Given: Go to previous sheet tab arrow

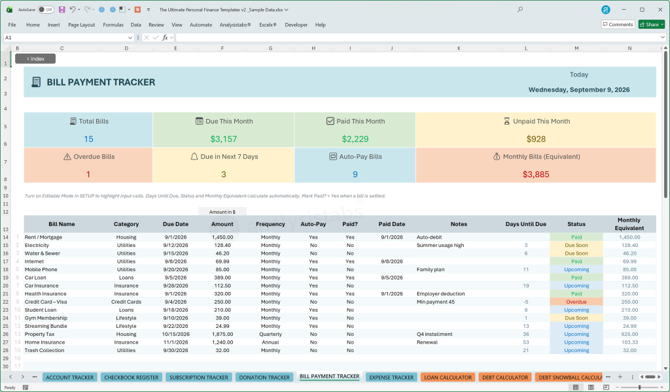Looking at the screenshot, I should pyautogui.click(x=10, y=377).
